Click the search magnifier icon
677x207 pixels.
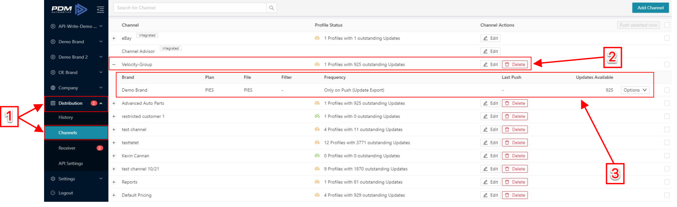[272, 8]
